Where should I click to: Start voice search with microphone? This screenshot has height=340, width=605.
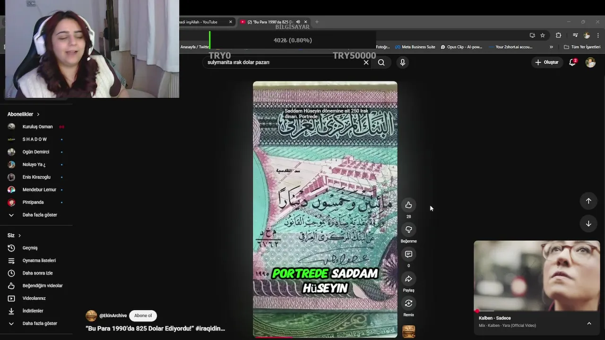(x=402, y=62)
